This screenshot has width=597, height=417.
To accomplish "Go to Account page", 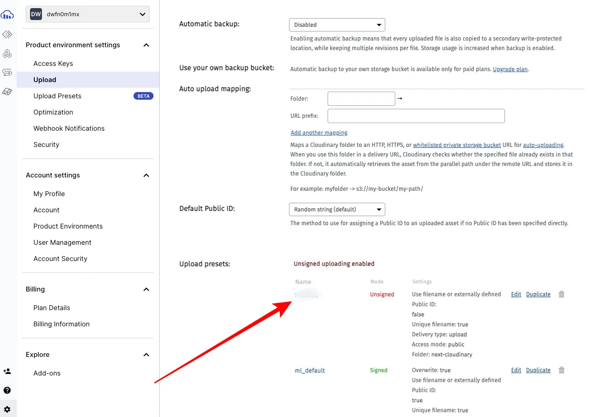I will pos(46,210).
